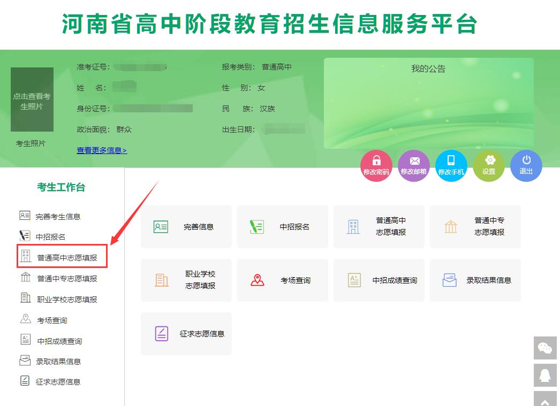Open the 中招报名 tile
Image resolution: width=560 pixels, height=406 pixels.
coord(283,227)
